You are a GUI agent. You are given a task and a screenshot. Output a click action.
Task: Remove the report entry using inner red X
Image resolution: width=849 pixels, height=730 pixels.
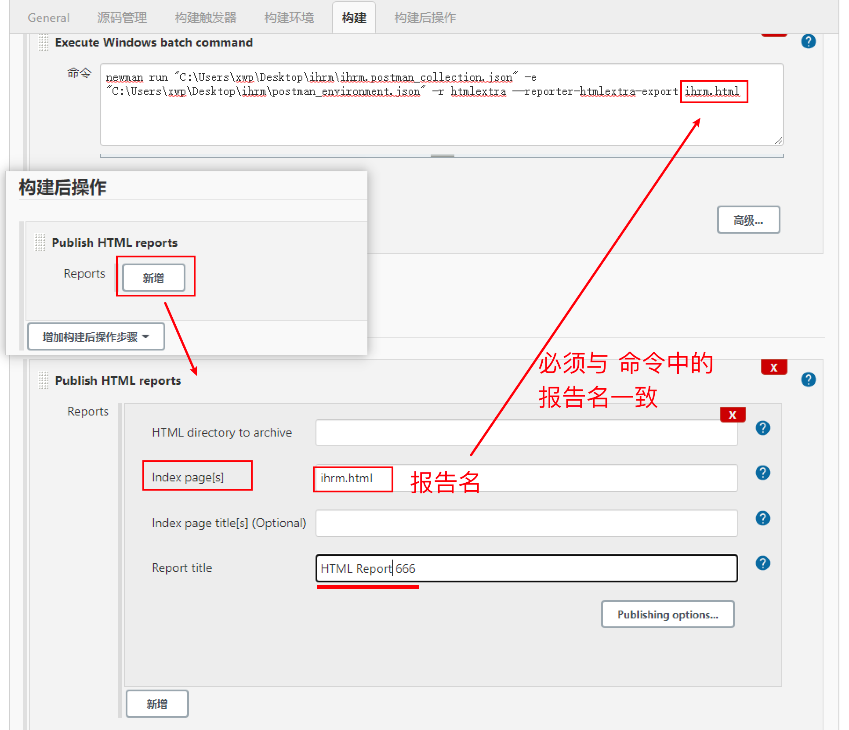coord(732,415)
